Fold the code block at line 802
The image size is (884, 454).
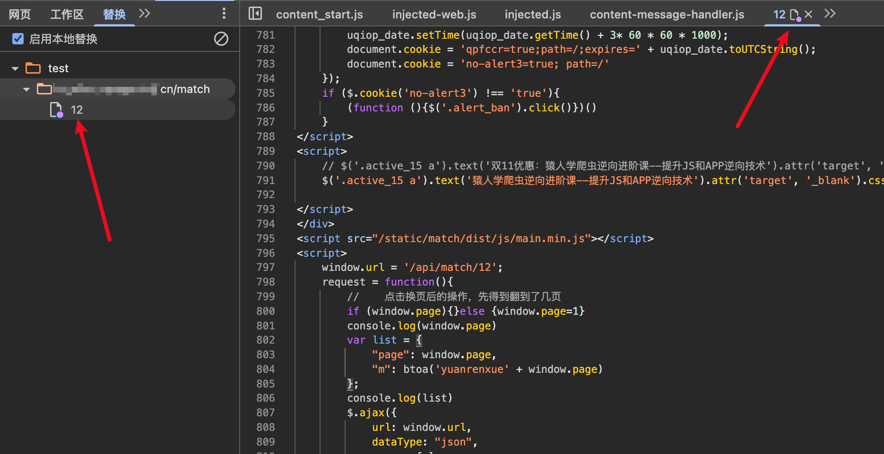tap(285, 340)
